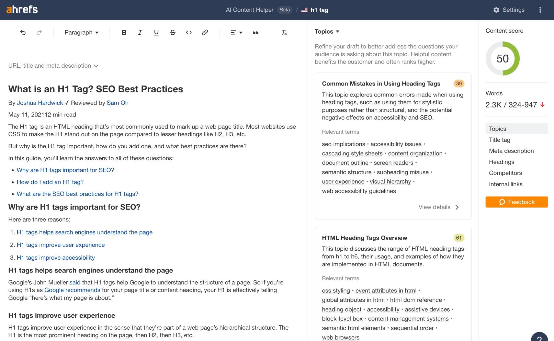The image size is (554, 341).
Task: Switch to the Title tag tab
Action: coord(499,139)
